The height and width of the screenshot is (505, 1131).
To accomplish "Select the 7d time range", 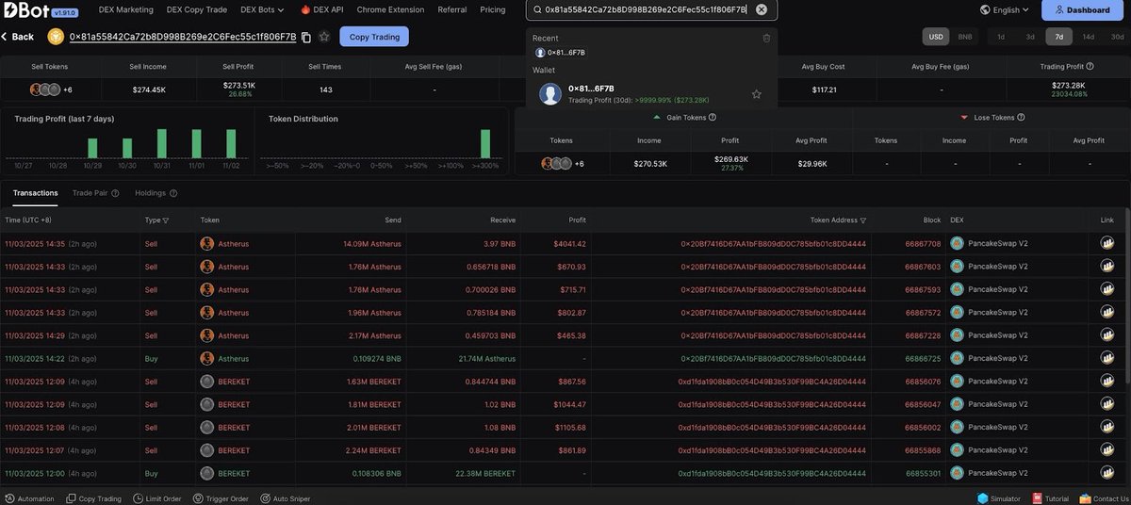I will point(1059,37).
